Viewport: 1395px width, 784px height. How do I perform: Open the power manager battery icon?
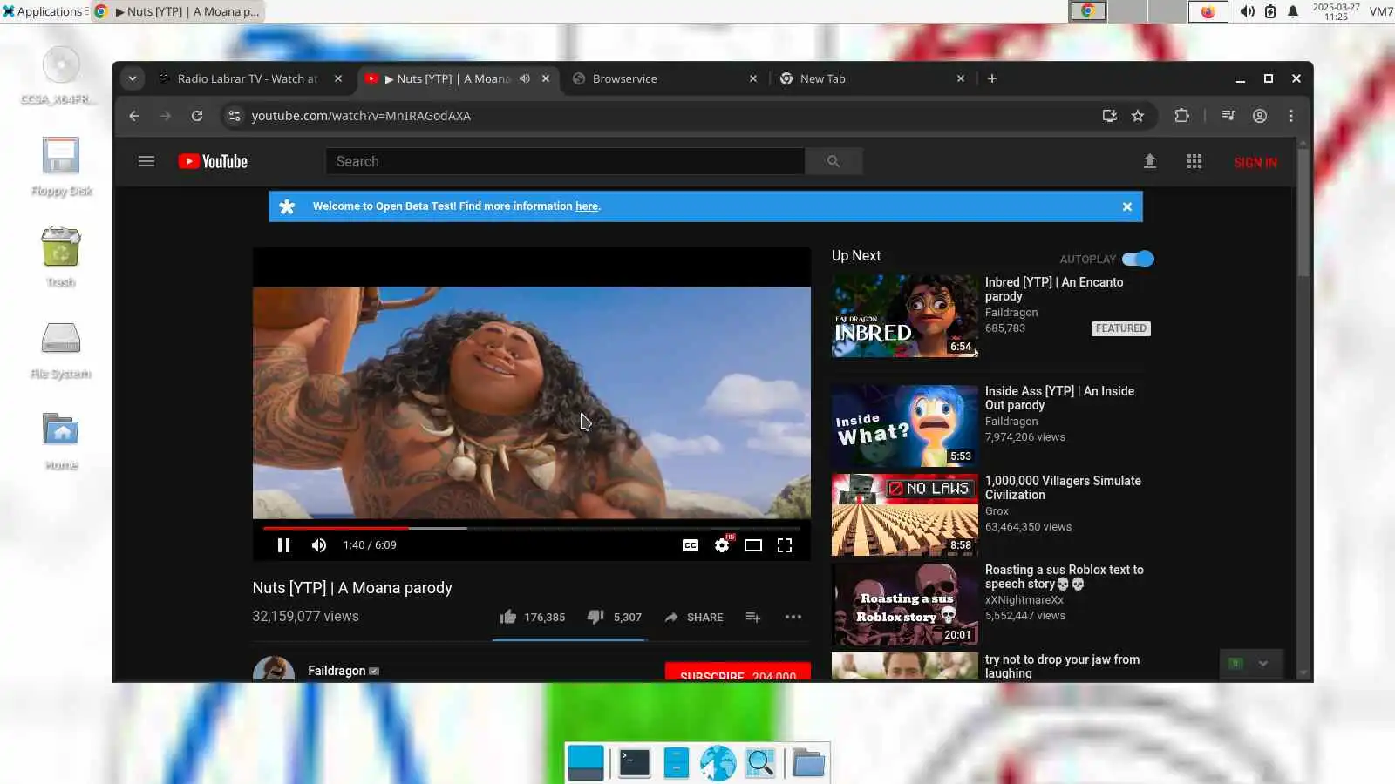pyautogui.click(x=1270, y=11)
